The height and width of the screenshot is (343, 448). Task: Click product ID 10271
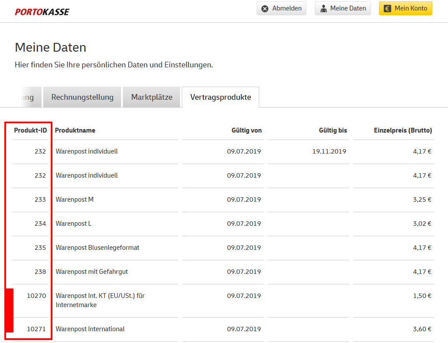(36, 329)
